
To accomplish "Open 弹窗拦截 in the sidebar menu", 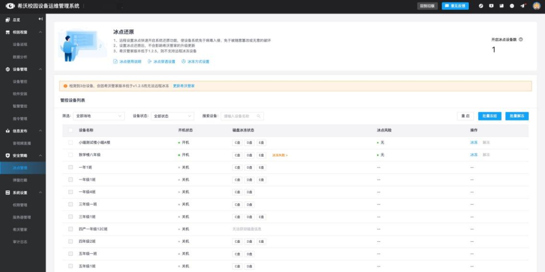I will 20,180.
